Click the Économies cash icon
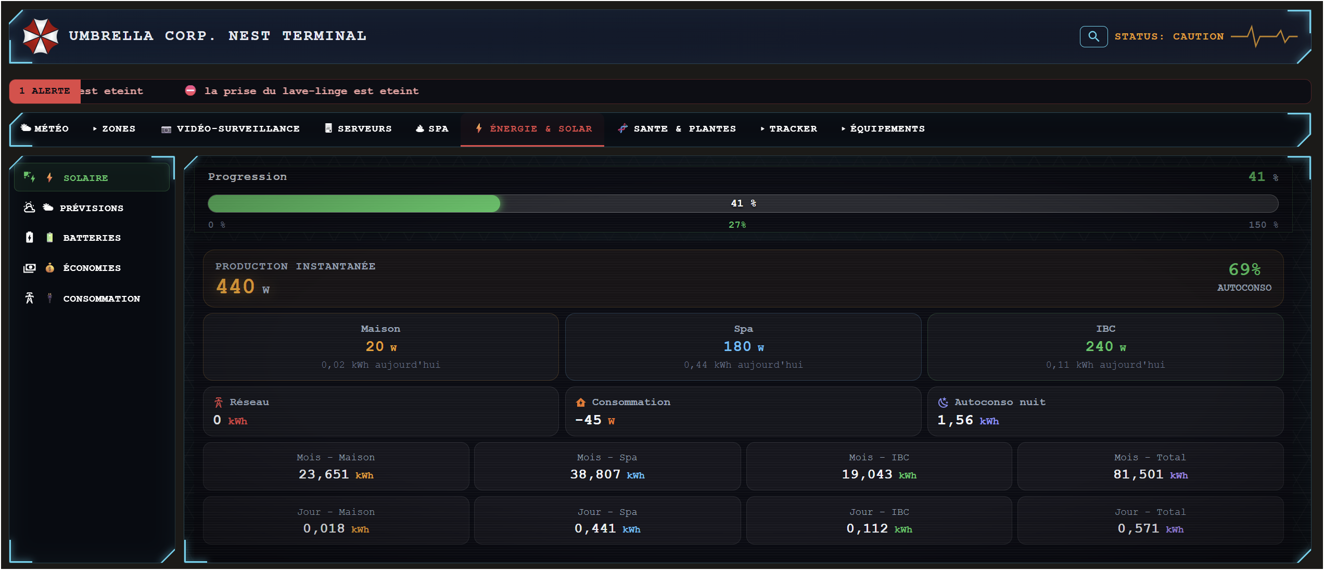 coord(30,268)
